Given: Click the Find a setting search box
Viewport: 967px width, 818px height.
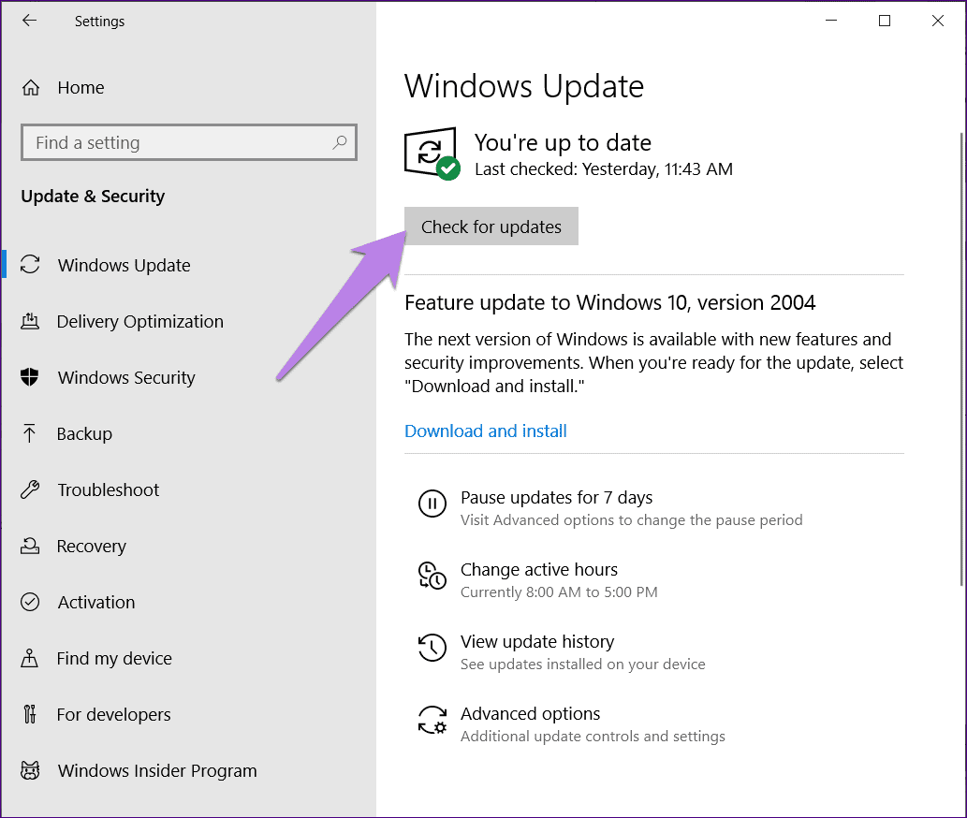Looking at the screenshot, I should point(189,142).
